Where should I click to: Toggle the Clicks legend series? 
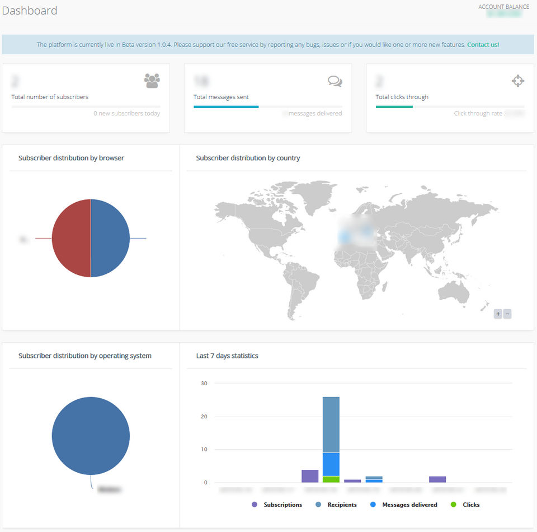[465, 505]
